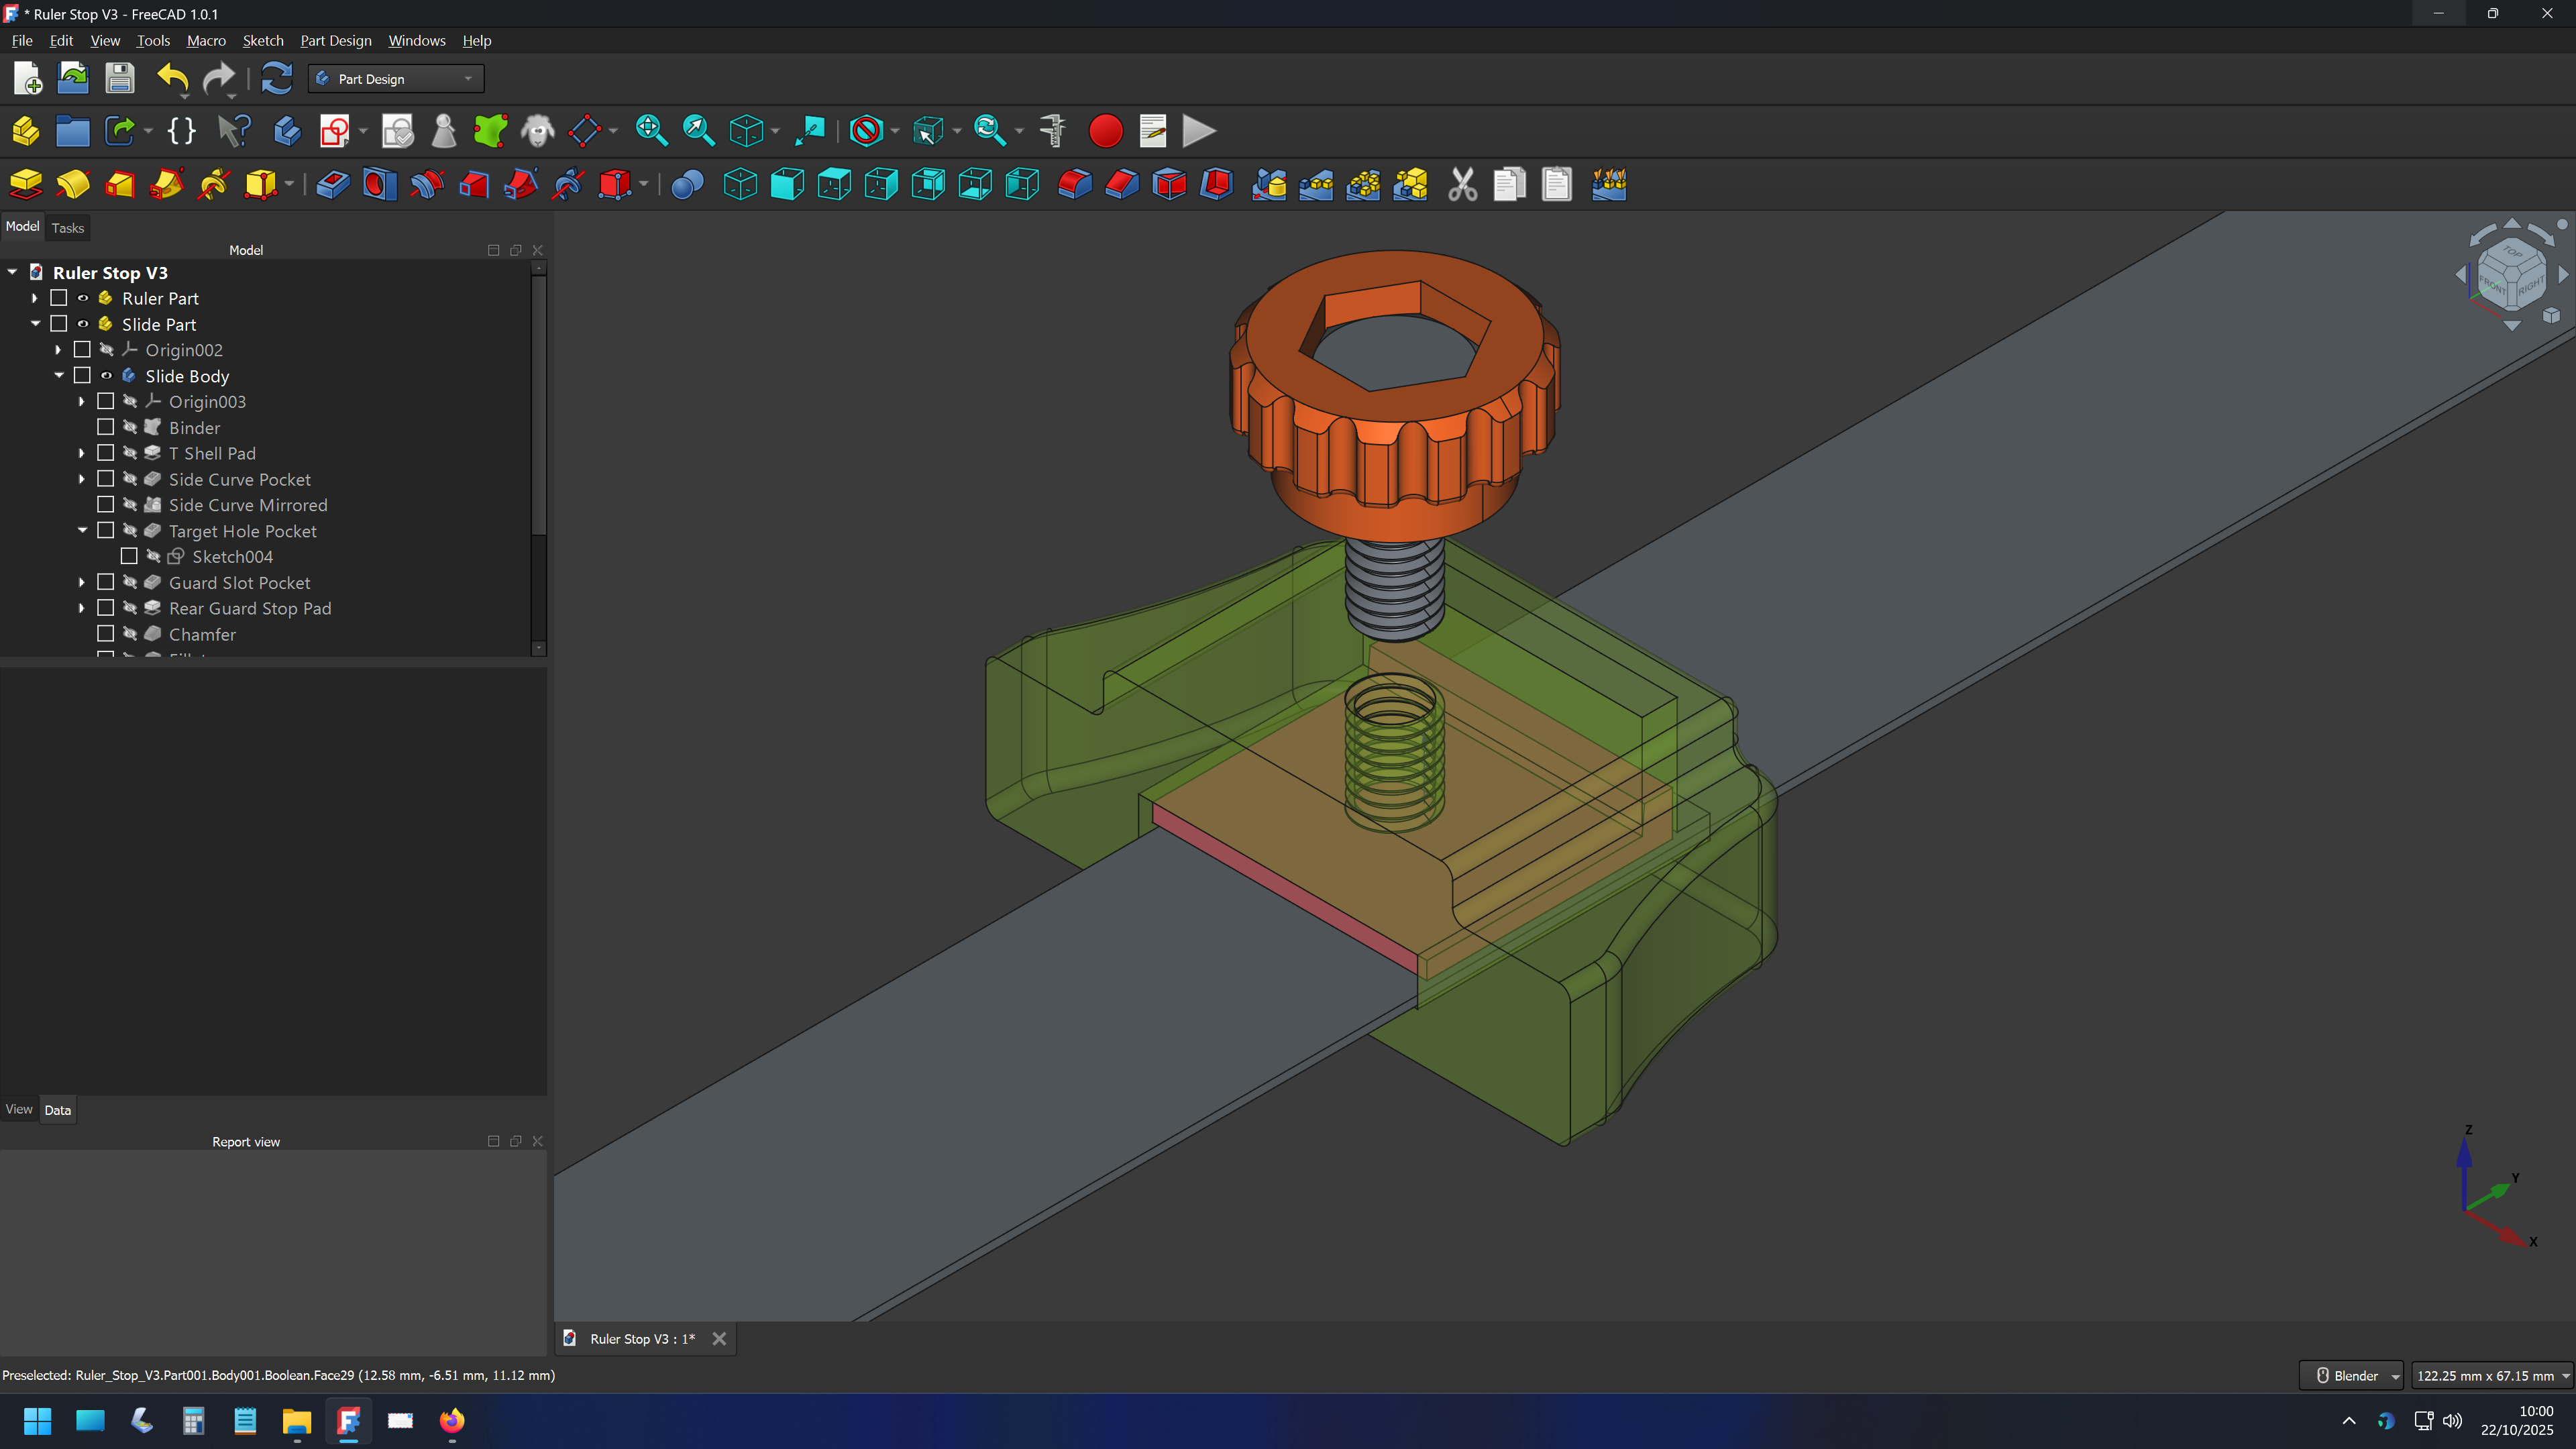Collapse the Slide Part tree node
The image size is (2576, 1449).
pyautogui.click(x=35, y=324)
